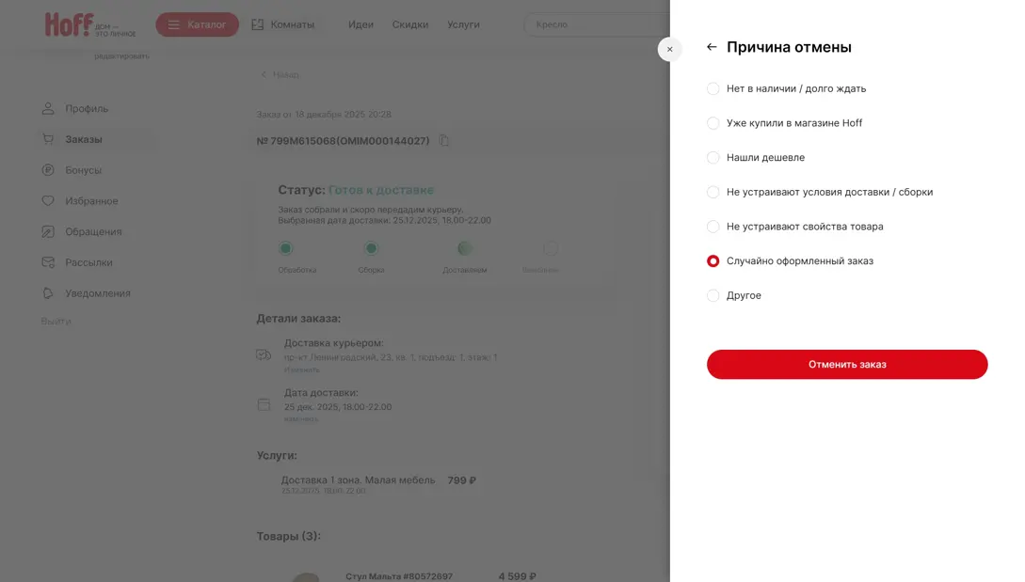1025x582 pixels.
Task: Click the search field with Кресло placeholder
Action: tap(593, 24)
